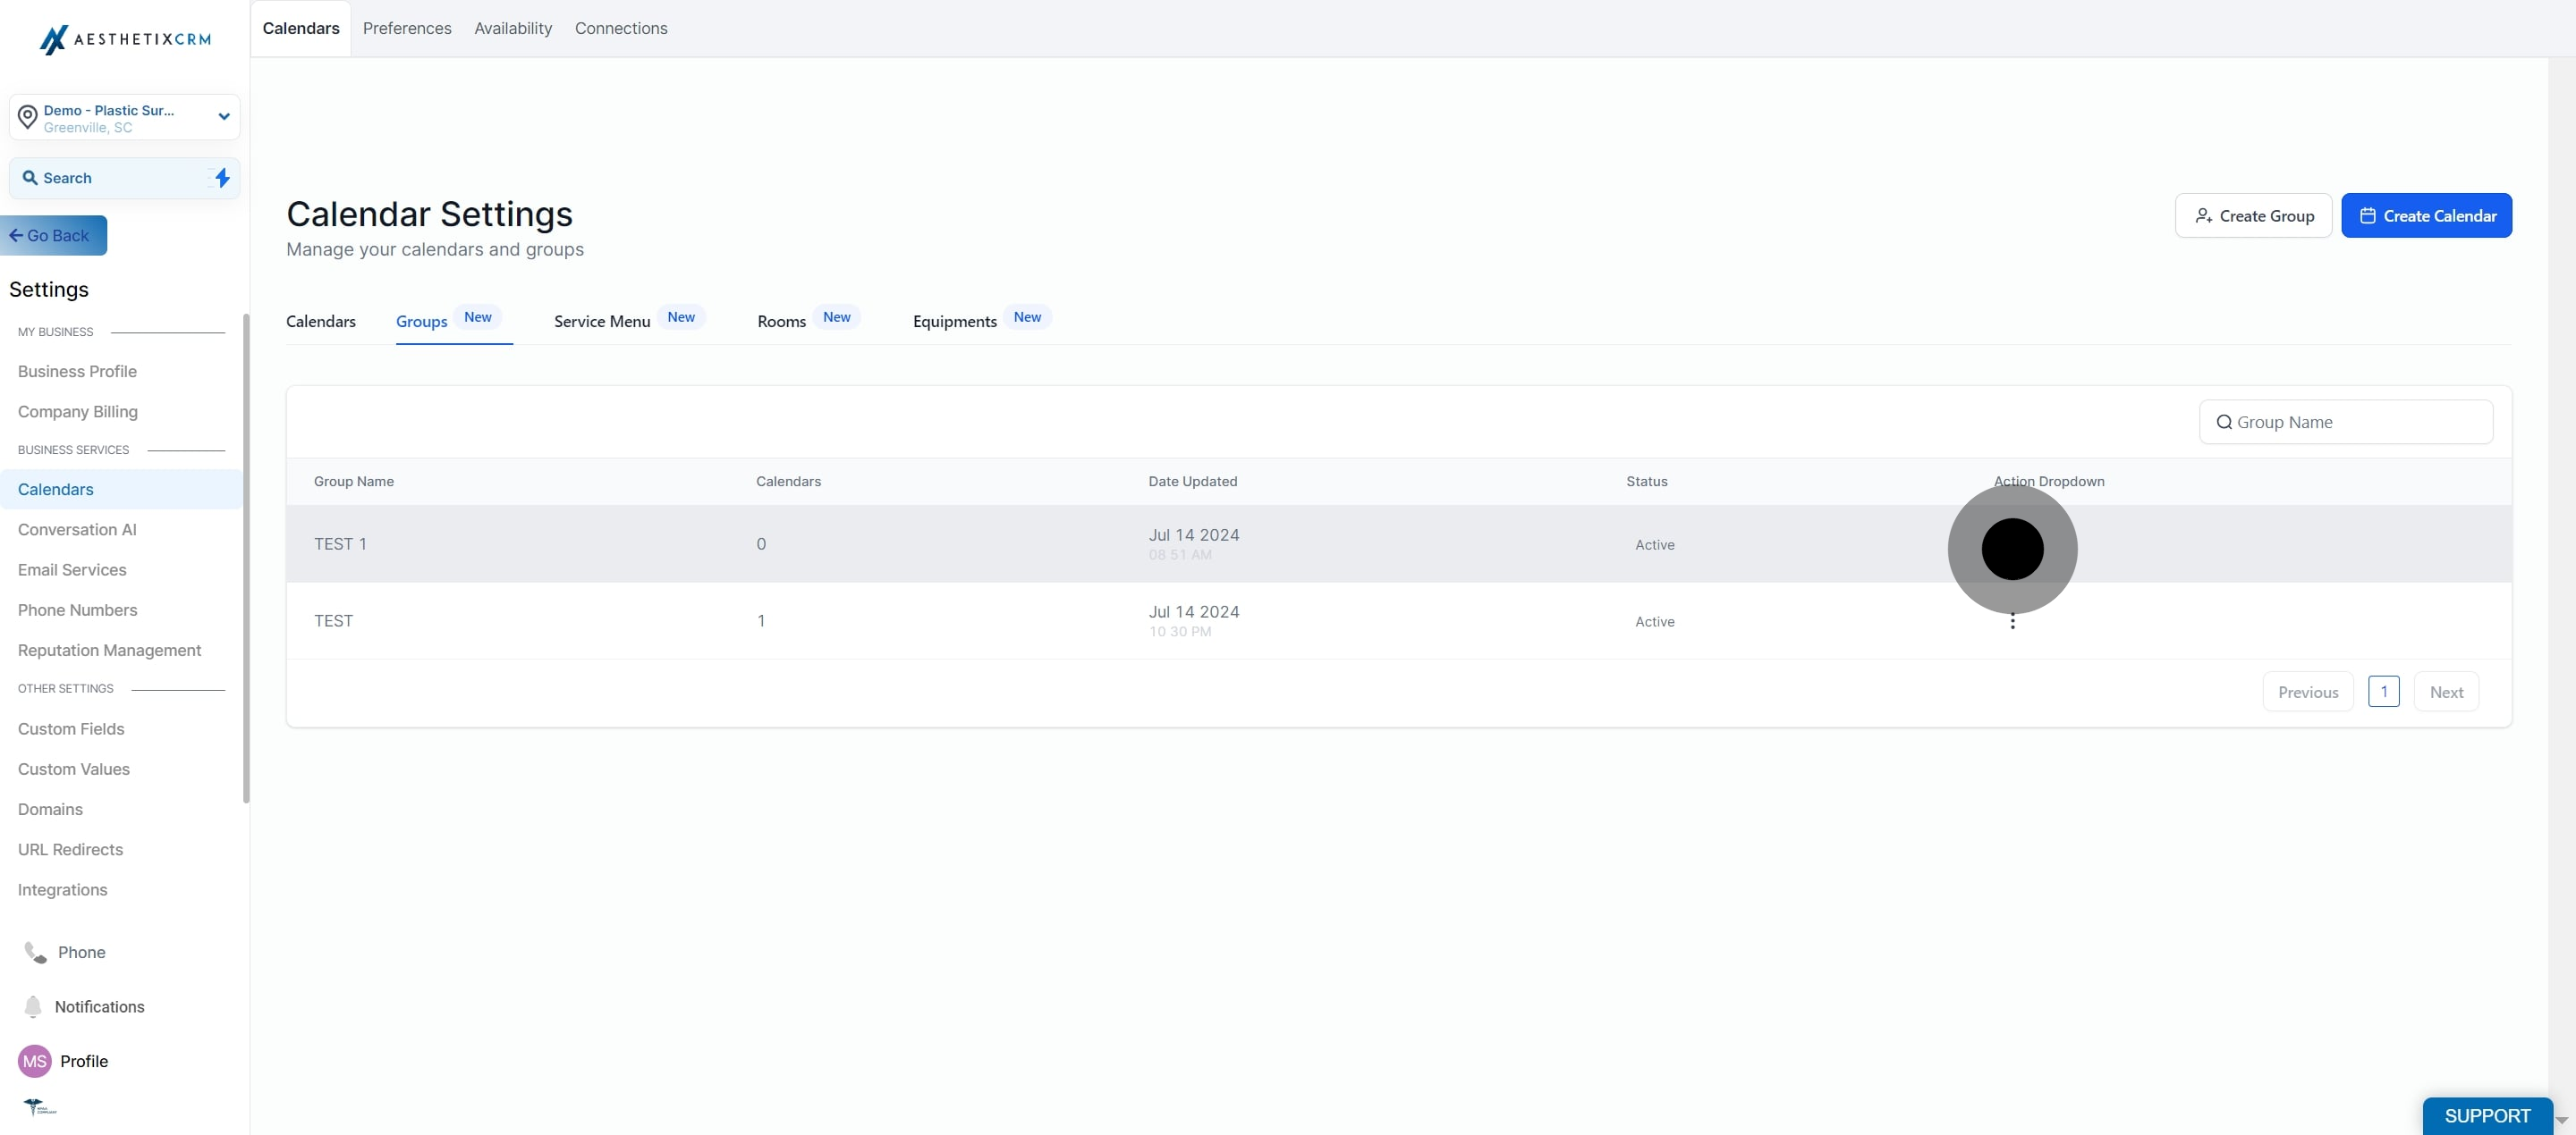
Task: Click the Group Name search field
Action: tap(2345, 422)
